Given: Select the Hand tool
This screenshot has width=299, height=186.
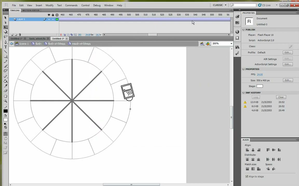Looking at the screenshot, I should [5, 96].
